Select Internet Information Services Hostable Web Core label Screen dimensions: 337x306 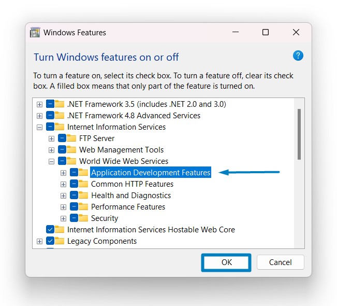[151, 230]
